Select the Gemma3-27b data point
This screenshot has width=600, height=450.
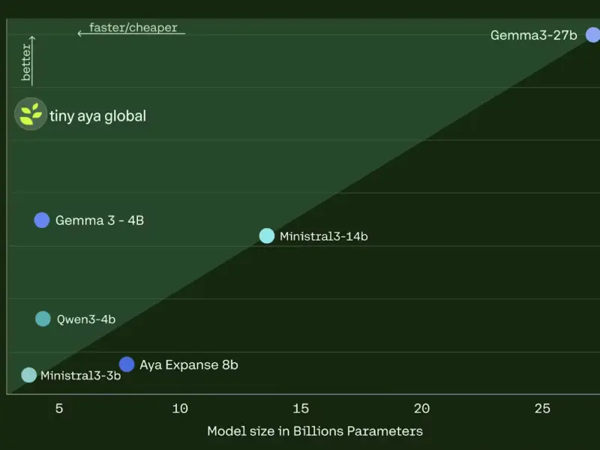[x=592, y=34]
